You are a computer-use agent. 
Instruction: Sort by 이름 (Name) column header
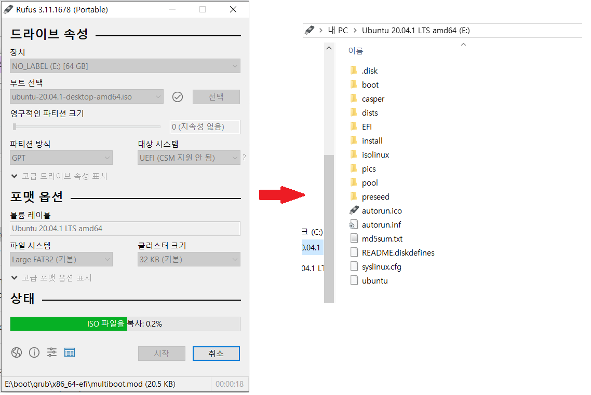tap(355, 50)
